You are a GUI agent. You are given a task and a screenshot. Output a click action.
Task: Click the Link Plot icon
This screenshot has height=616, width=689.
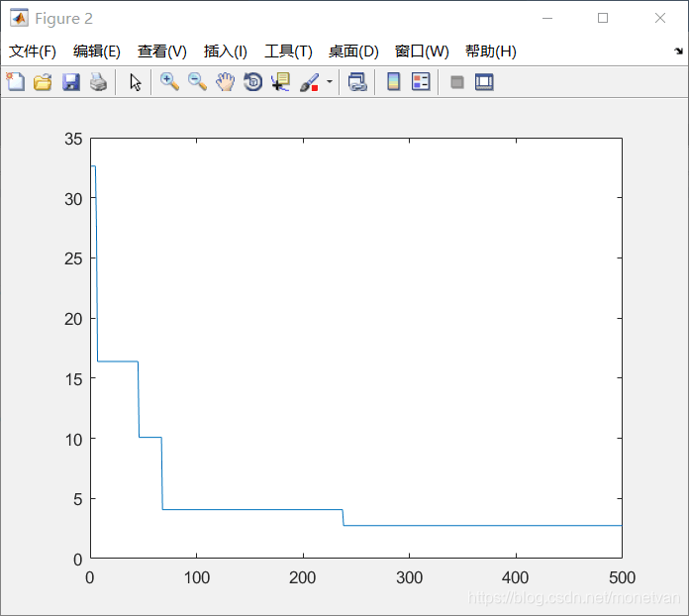[357, 82]
